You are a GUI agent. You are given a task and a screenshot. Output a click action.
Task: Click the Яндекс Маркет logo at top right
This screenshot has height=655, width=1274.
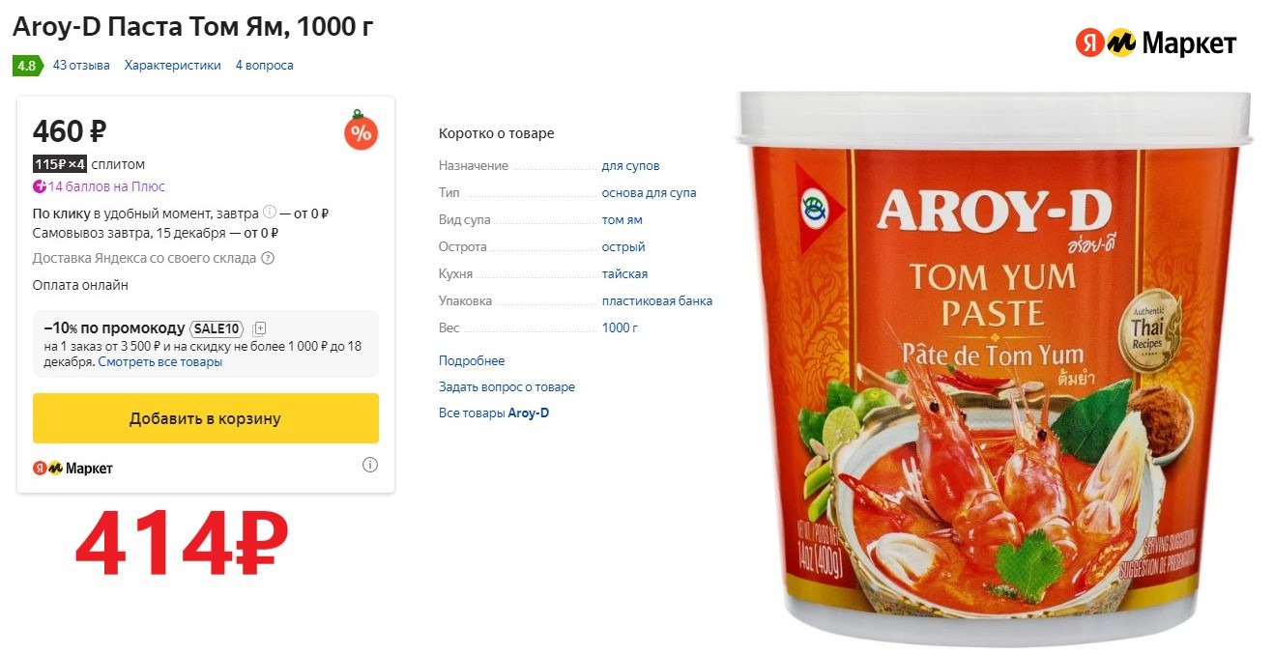pyautogui.click(x=1156, y=43)
